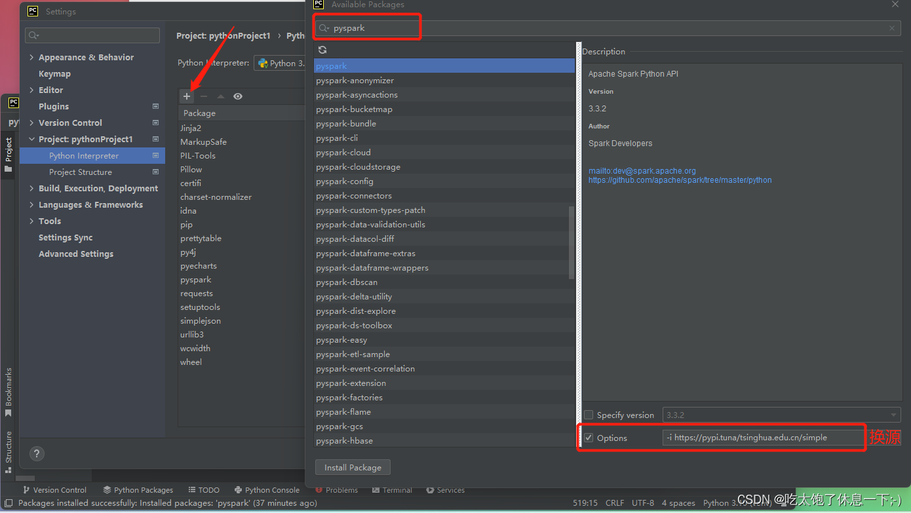The height and width of the screenshot is (513, 911).
Task: Open the Project tool window tab
Action: point(9,155)
